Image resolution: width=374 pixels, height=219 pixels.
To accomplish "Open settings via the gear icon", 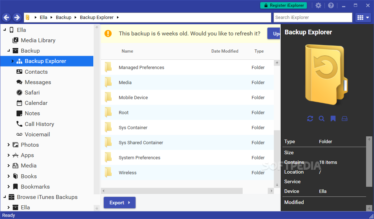I will pos(318,5).
